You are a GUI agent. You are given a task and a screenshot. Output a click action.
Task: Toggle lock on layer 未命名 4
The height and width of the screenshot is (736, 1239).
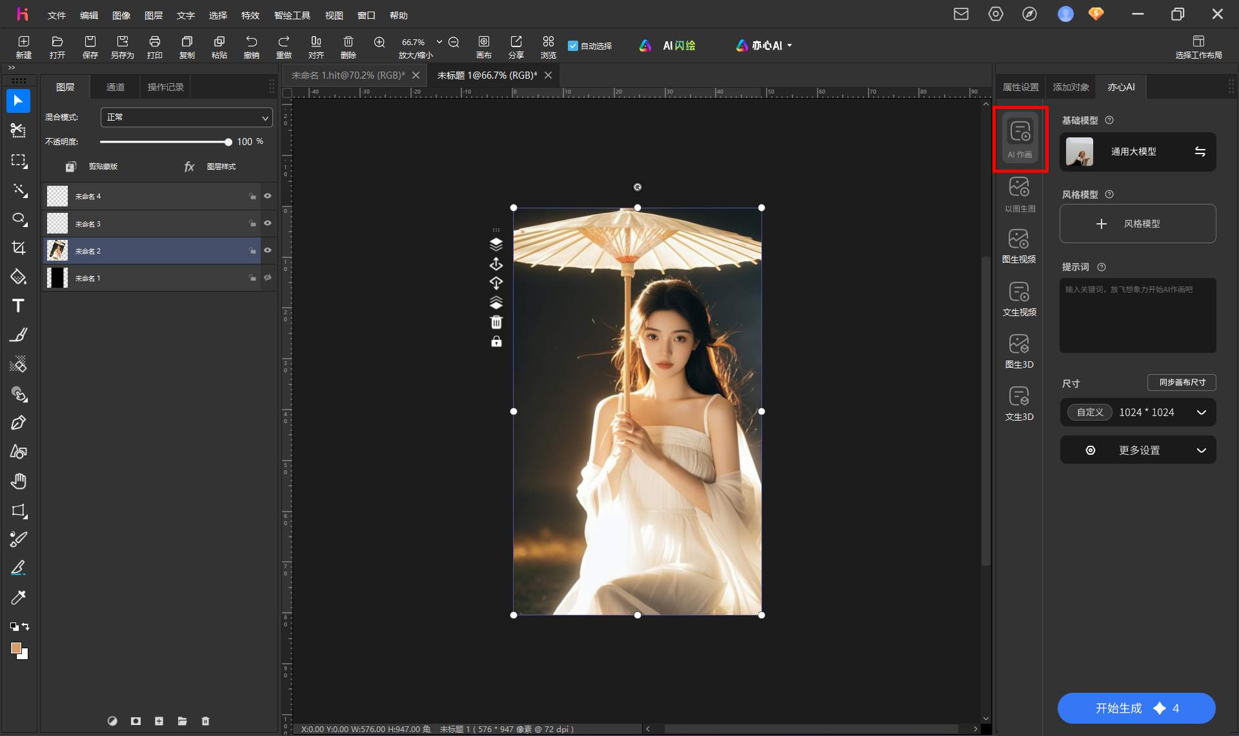click(252, 196)
